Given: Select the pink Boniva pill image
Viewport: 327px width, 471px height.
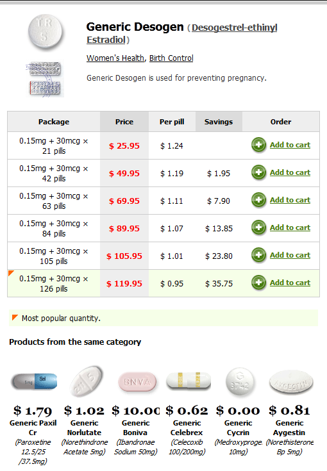Looking at the screenshot, I should click(x=137, y=382).
